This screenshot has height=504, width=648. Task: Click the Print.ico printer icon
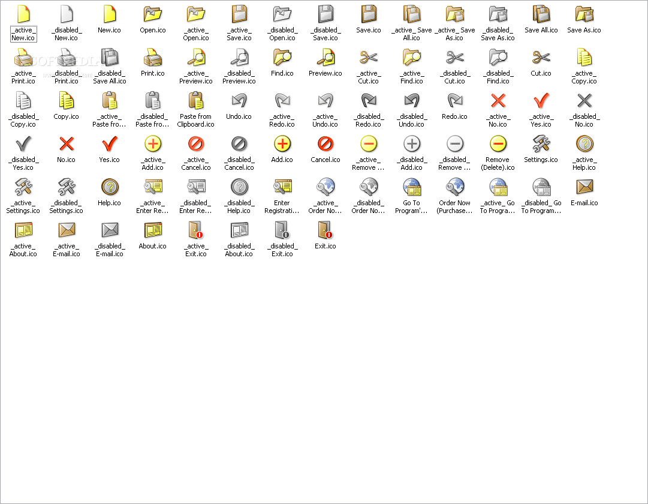(x=152, y=57)
